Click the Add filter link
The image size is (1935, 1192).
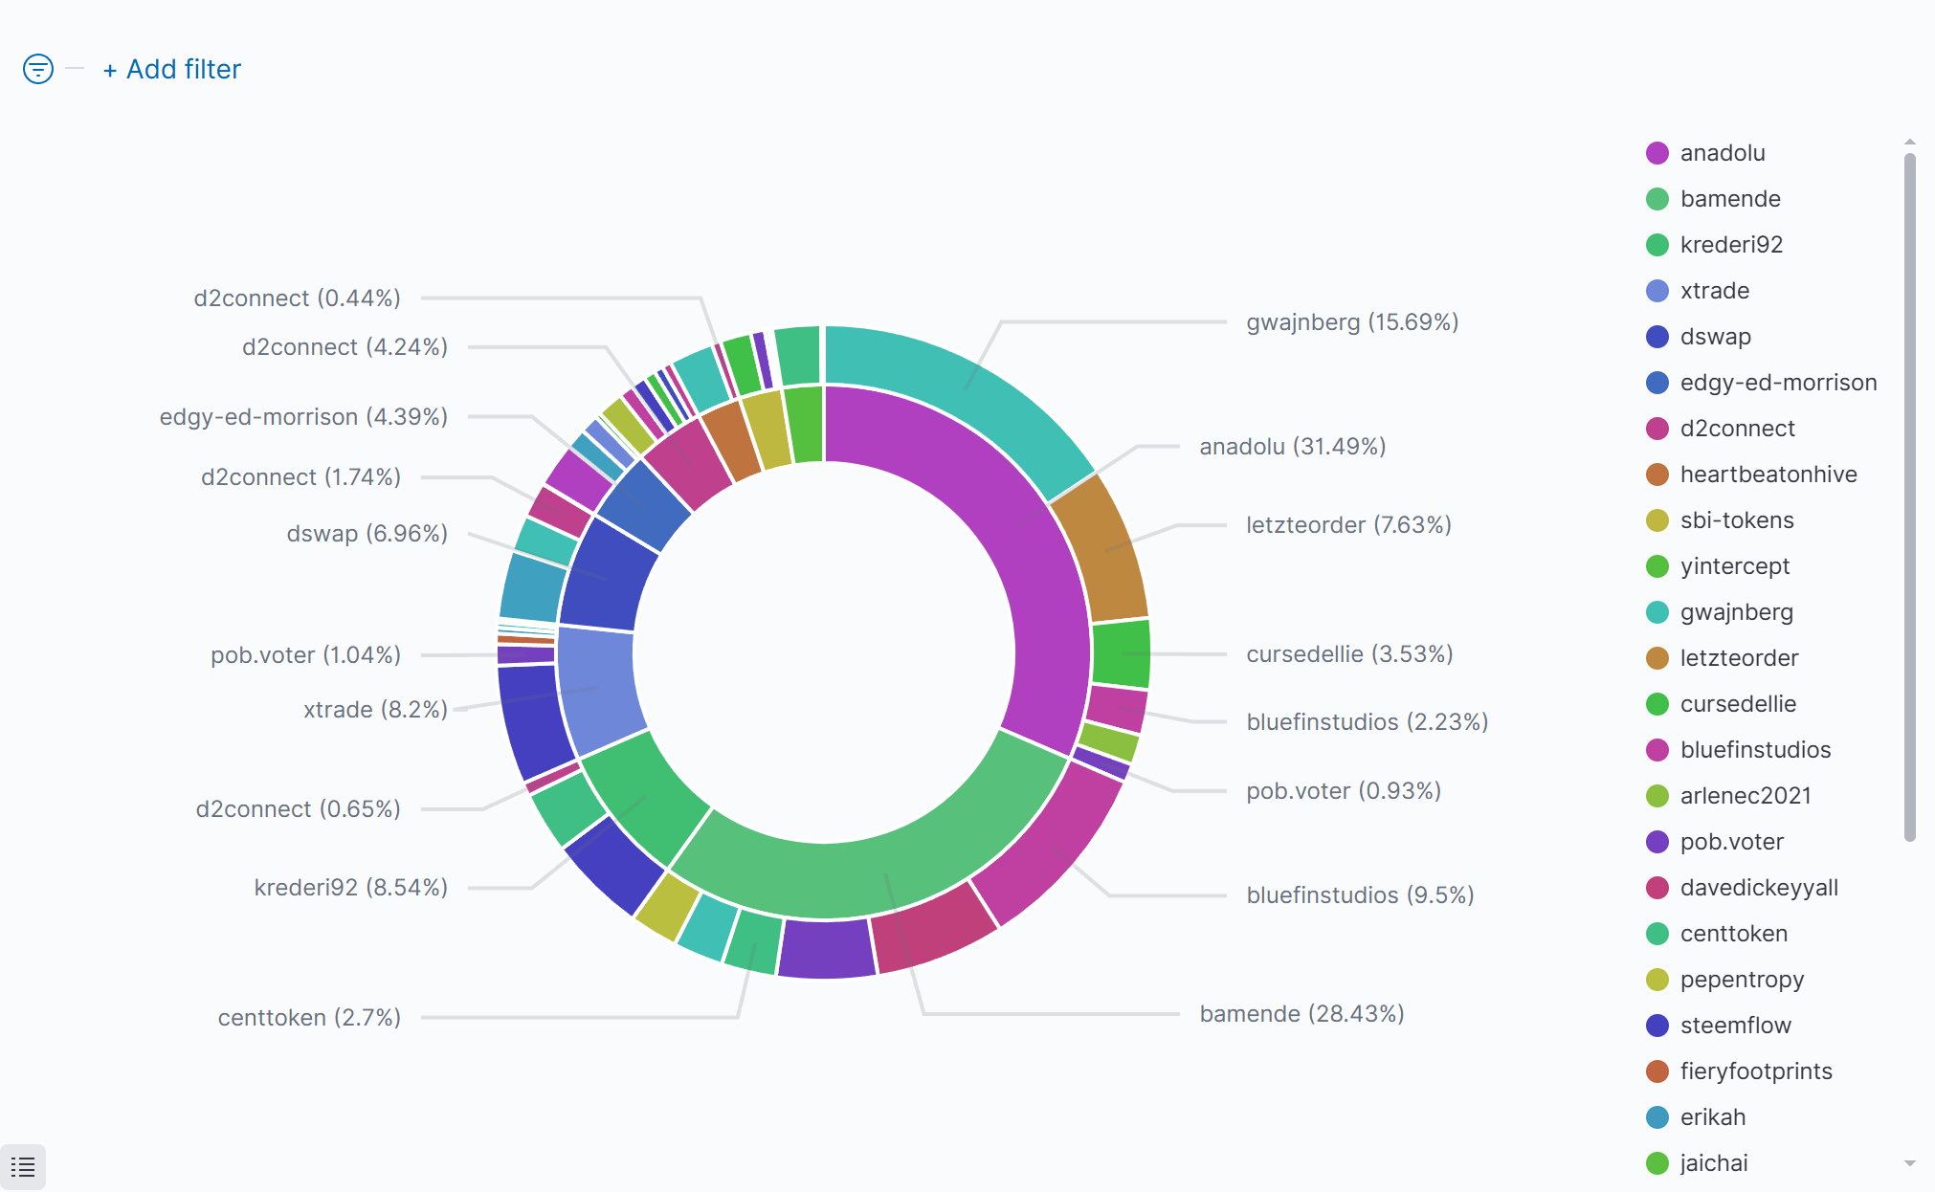pos(172,69)
